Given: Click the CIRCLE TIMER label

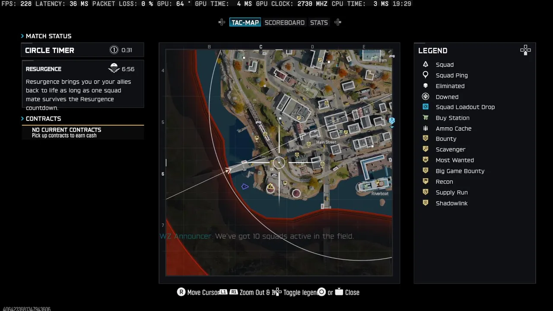Looking at the screenshot, I should pyautogui.click(x=50, y=51).
